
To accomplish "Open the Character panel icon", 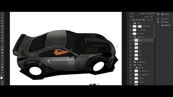I will [158, 19].
